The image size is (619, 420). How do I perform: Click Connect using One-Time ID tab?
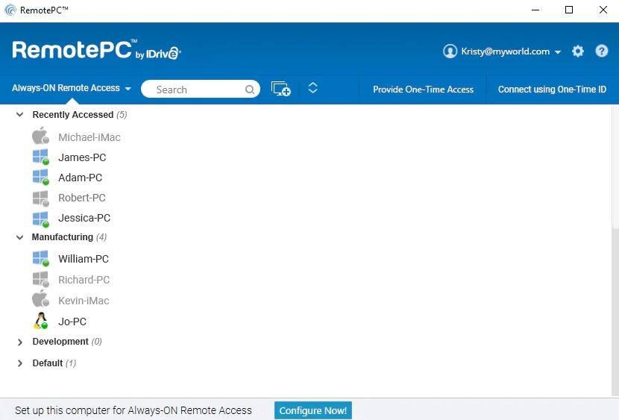552,90
